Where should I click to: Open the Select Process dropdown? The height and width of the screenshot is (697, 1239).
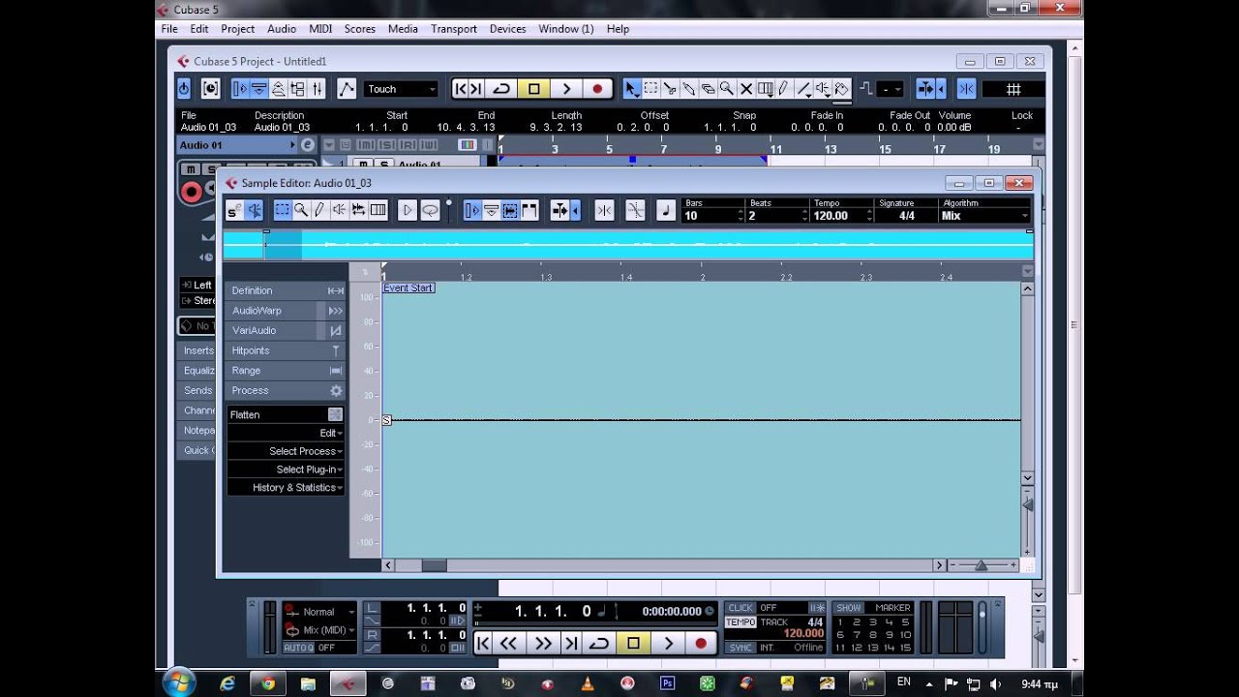[x=286, y=451]
